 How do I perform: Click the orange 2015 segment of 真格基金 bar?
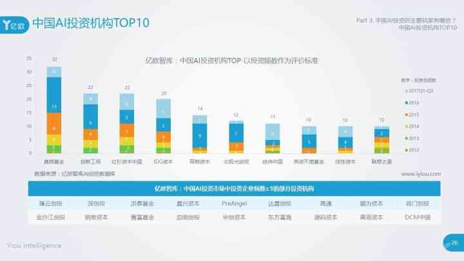(x=54, y=124)
